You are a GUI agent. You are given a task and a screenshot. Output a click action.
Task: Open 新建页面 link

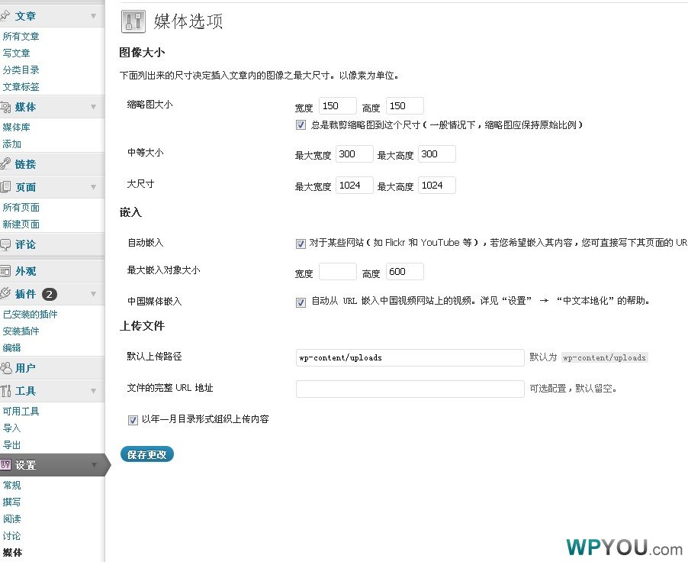coord(21,224)
